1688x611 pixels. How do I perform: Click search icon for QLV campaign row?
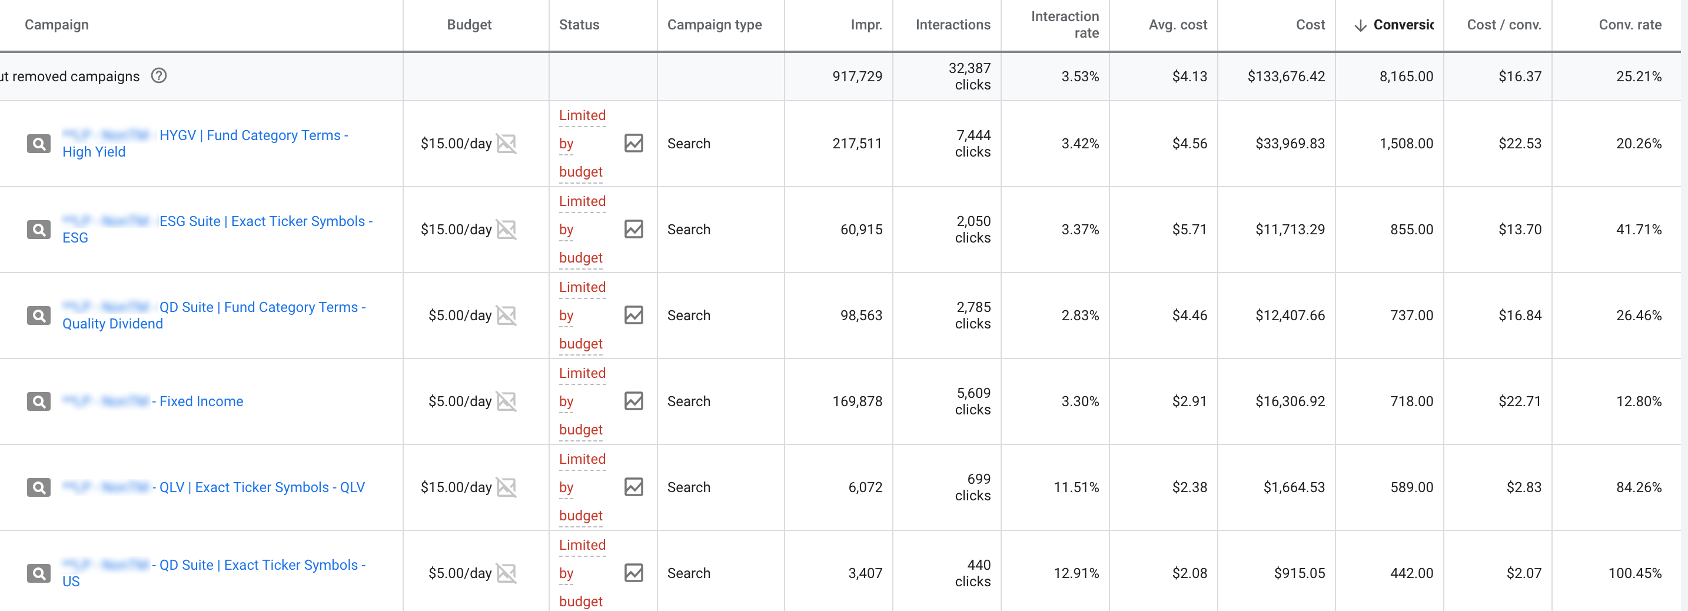pyautogui.click(x=39, y=487)
